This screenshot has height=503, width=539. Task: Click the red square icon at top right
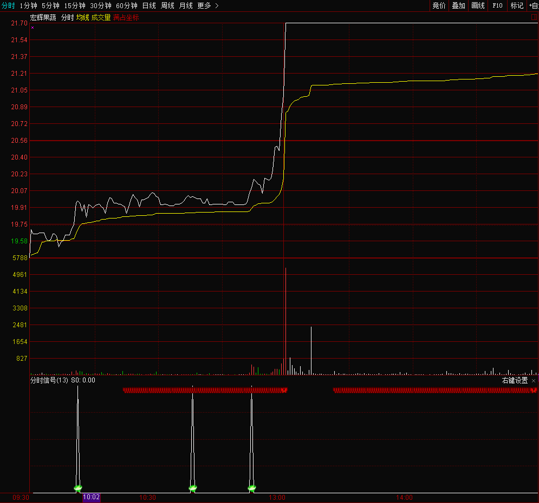[534, 17]
